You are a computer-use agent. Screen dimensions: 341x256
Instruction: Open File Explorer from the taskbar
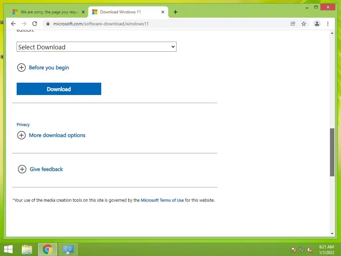tap(27, 249)
